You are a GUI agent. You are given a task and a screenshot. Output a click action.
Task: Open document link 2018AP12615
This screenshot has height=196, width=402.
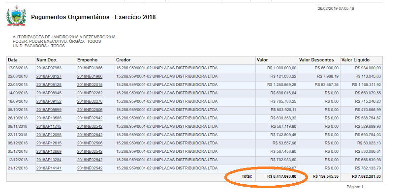(49, 143)
